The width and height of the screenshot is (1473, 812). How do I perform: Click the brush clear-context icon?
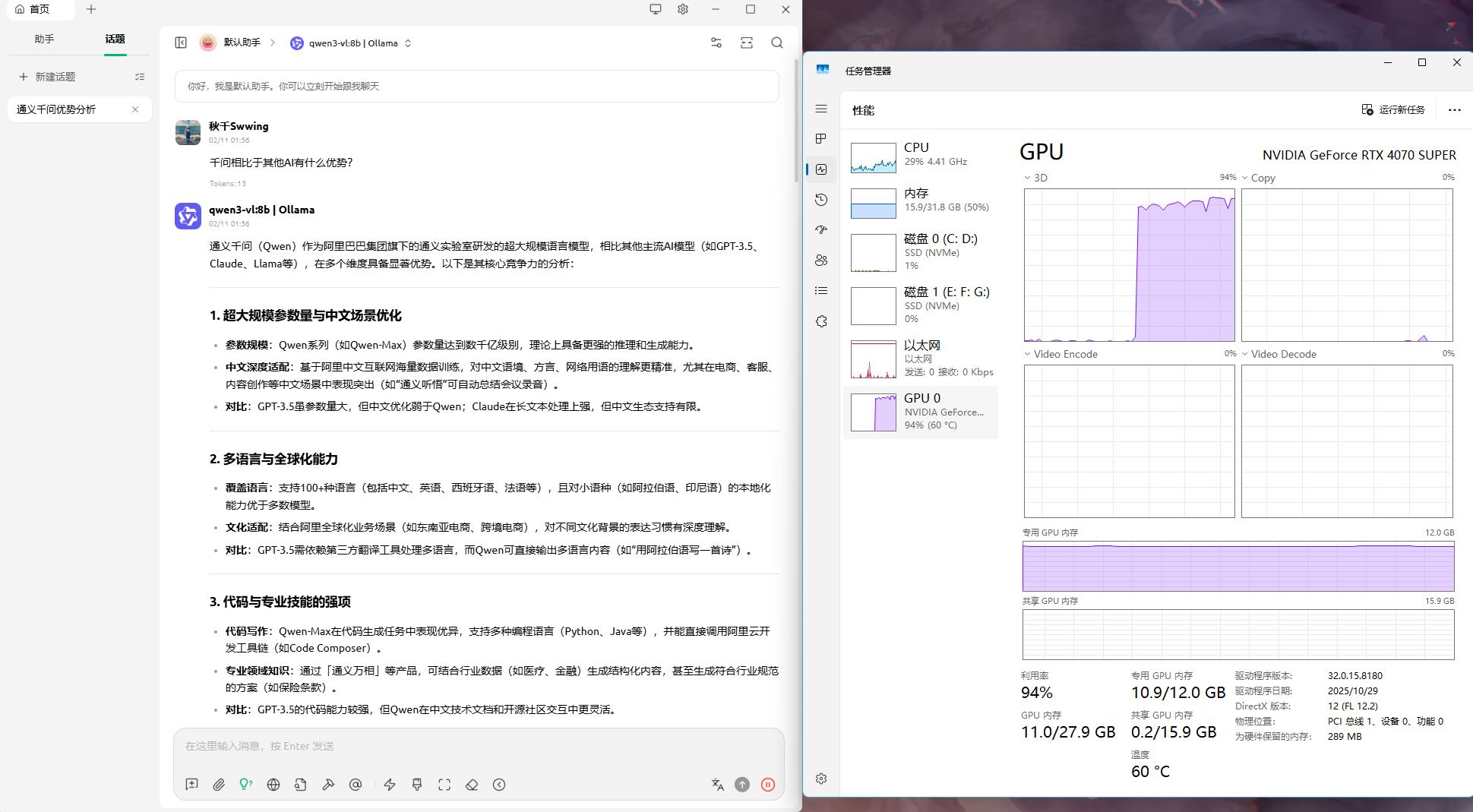pos(417,785)
